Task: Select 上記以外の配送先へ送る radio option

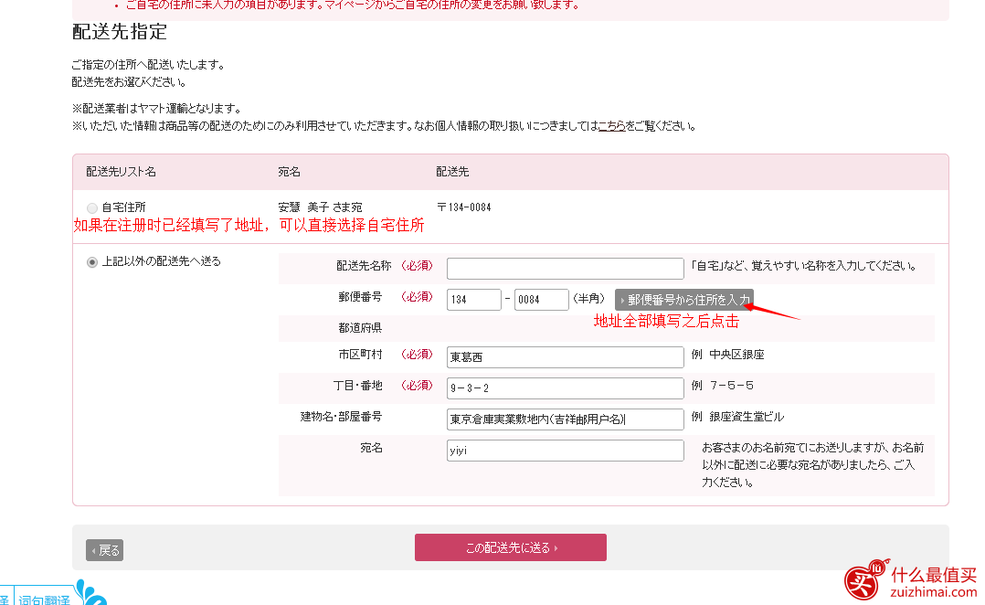Action: pyautogui.click(x=92, y=262)
